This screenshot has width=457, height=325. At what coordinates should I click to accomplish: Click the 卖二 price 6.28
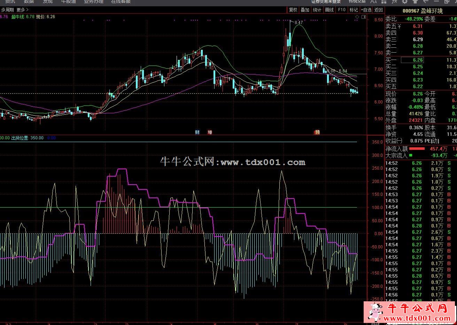pos(418,46)
